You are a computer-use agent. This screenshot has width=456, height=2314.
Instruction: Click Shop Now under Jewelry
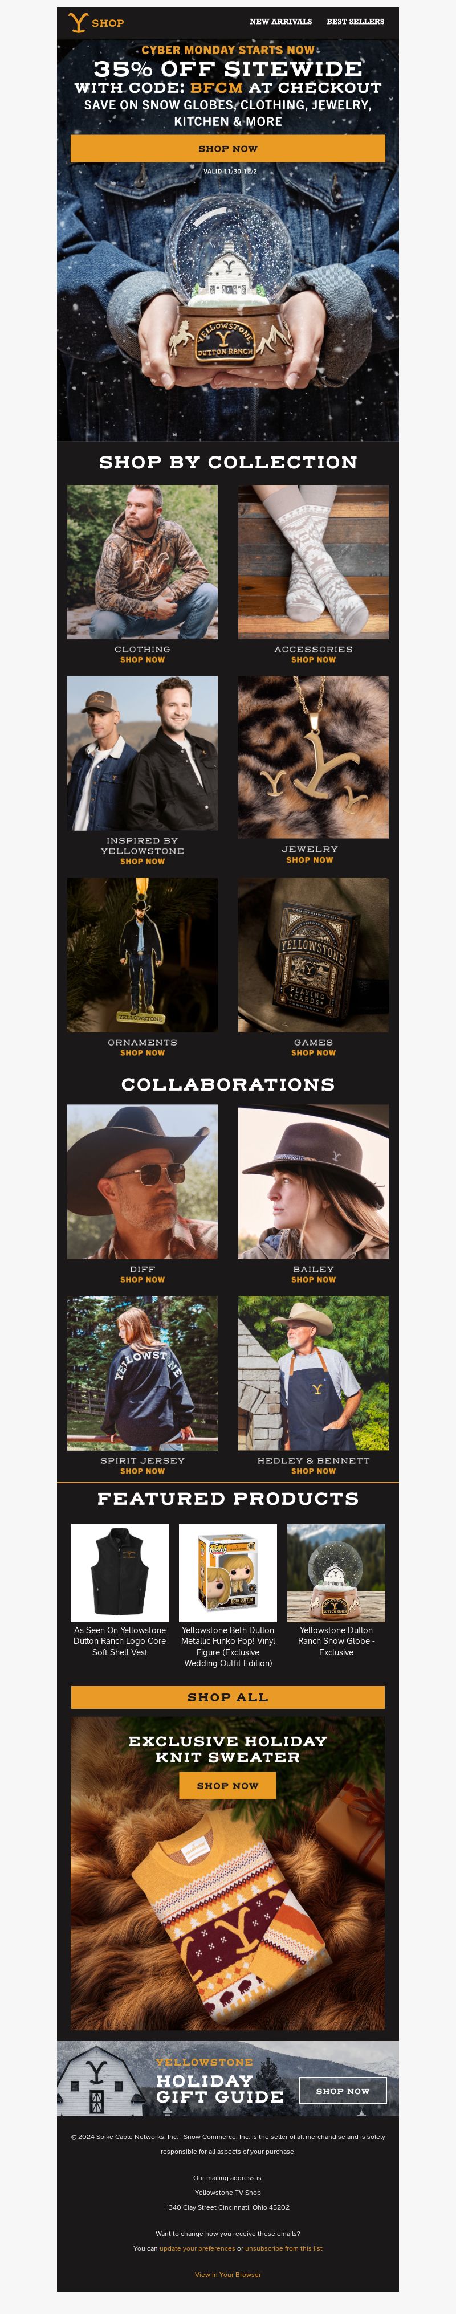coord(310,860)
